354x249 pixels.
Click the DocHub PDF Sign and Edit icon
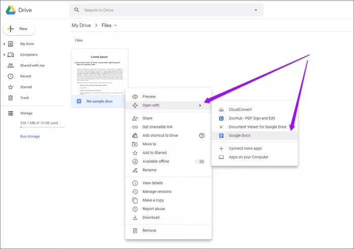pos(221,118)
